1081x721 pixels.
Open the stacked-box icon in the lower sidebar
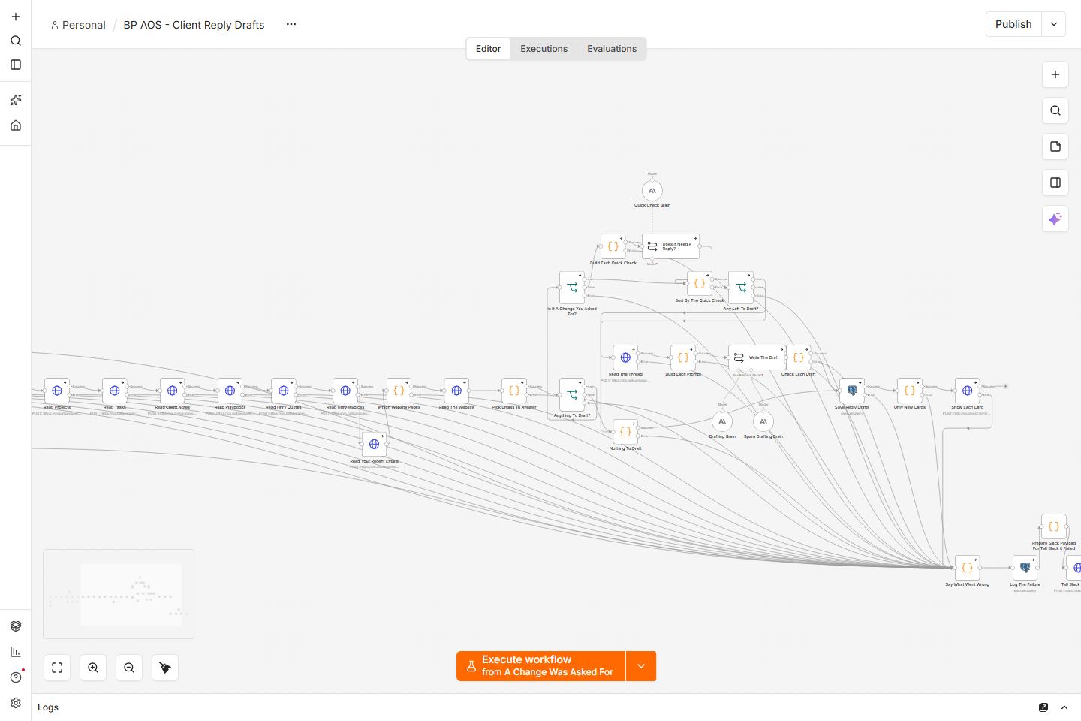point(16,626)
